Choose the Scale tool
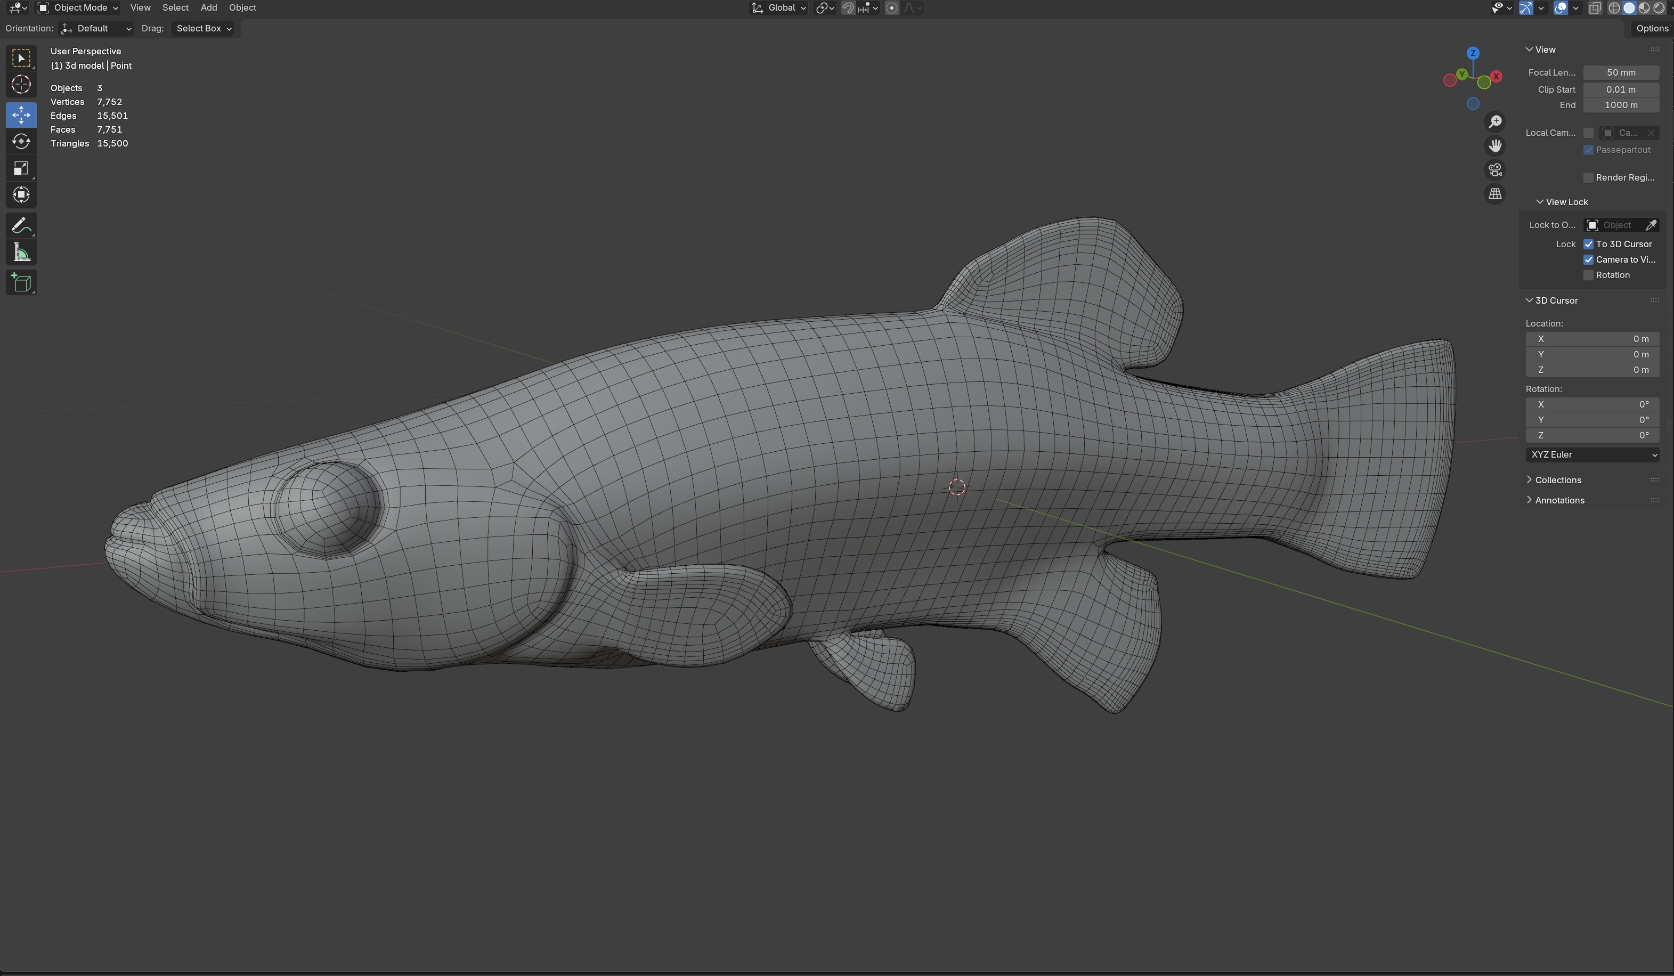Screen dimensions: 1674x976 21,168
